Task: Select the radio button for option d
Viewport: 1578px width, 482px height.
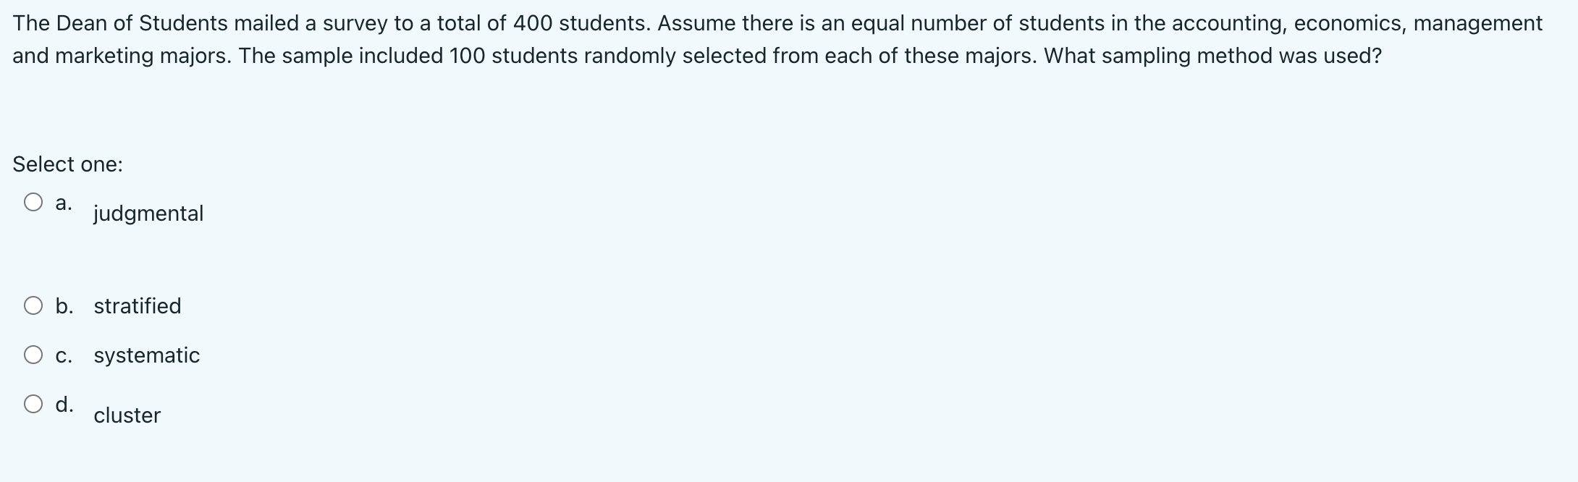Action: click(33, 405)
